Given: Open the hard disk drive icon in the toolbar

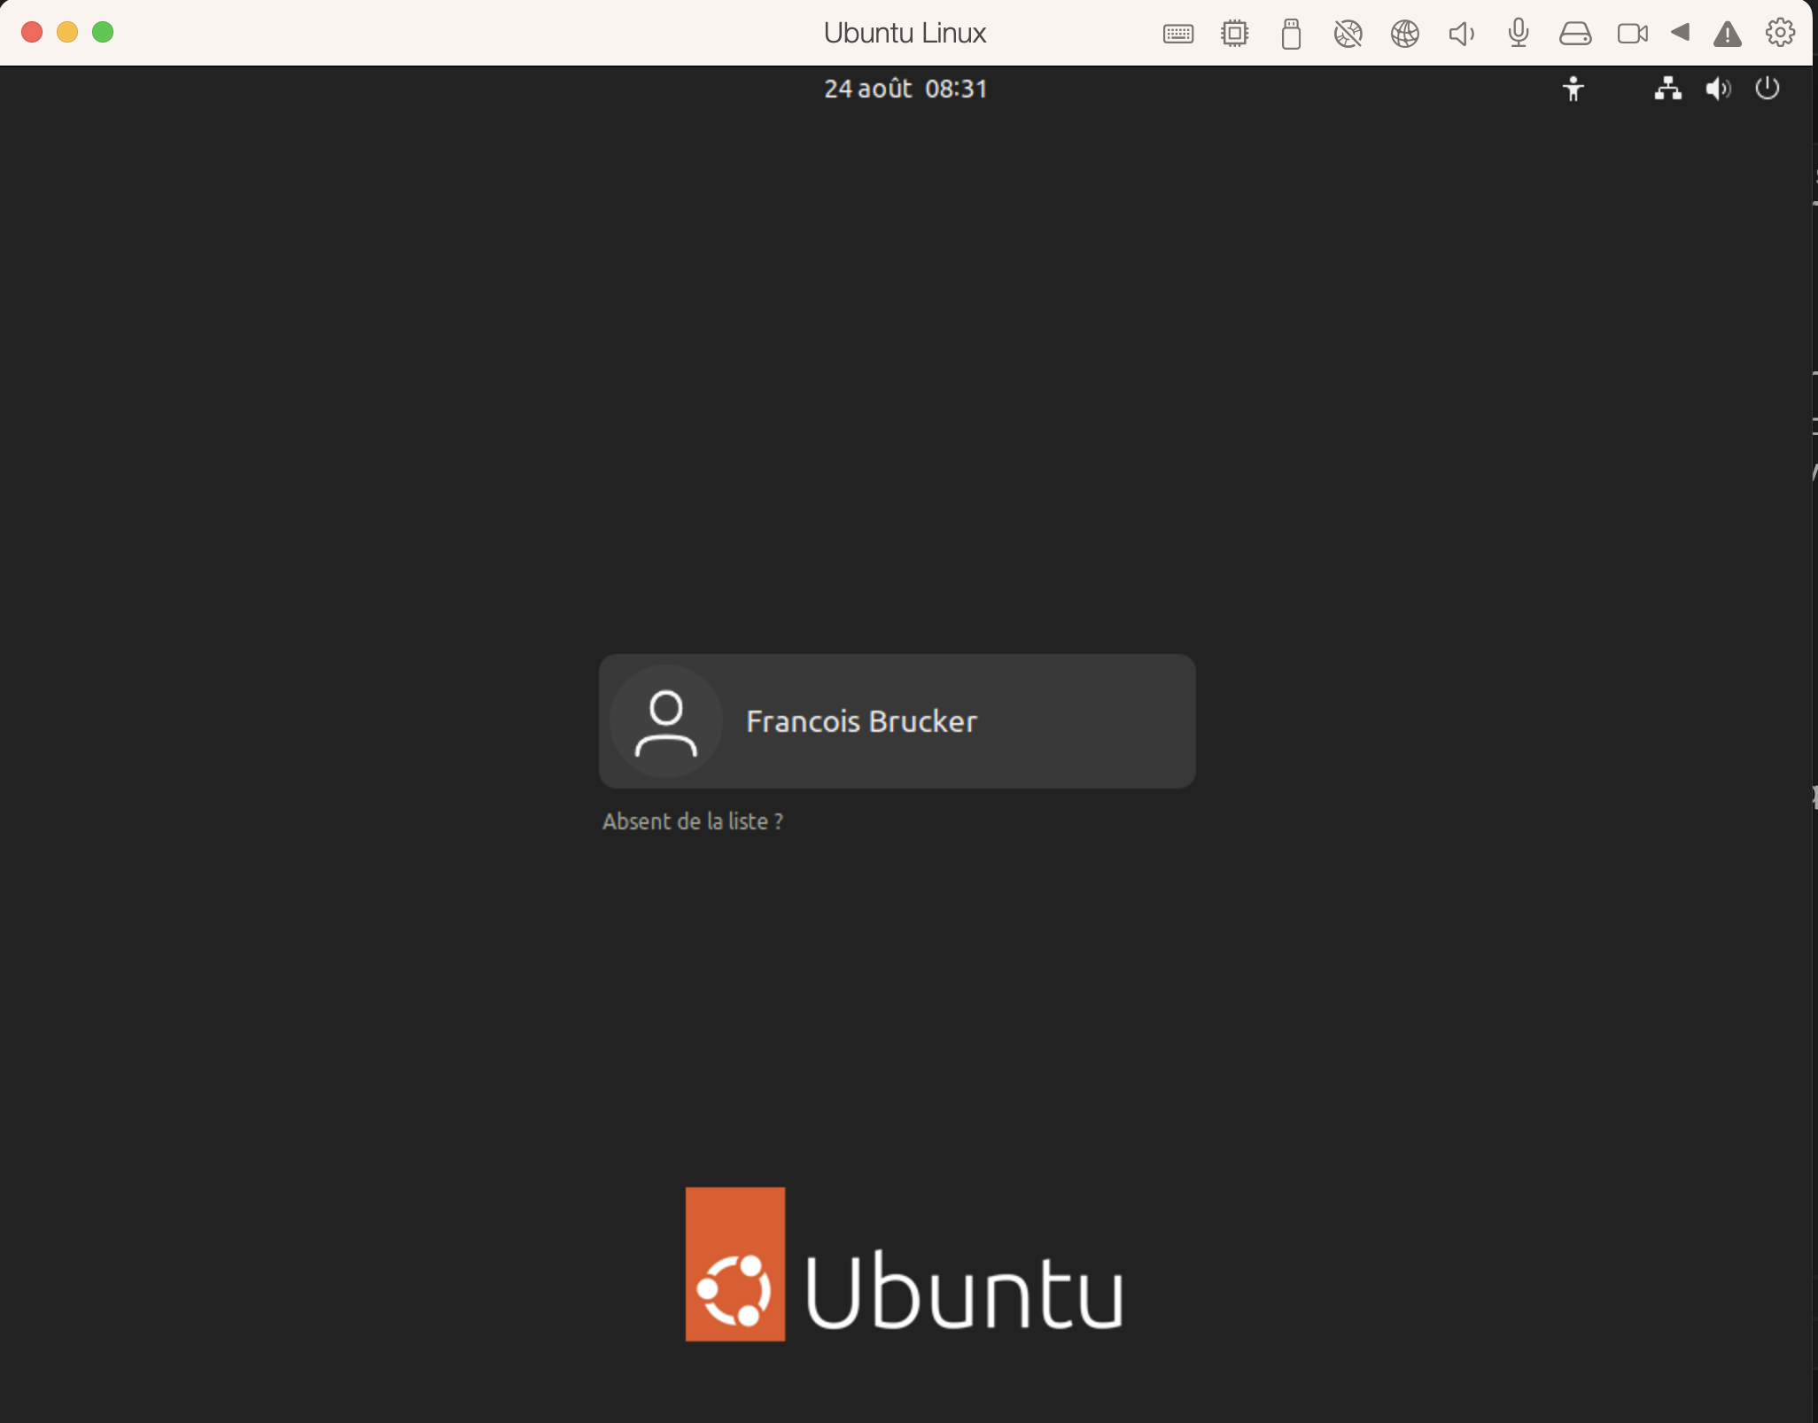Looking at the screenshot, I should (1574, 34).
